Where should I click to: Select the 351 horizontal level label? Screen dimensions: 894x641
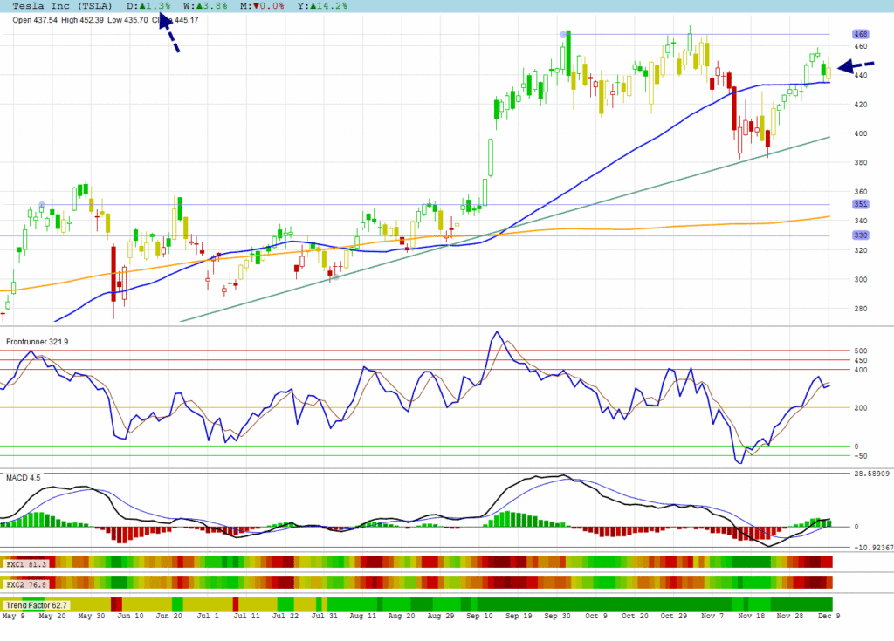pyautogui.click(x=860, y=205)
